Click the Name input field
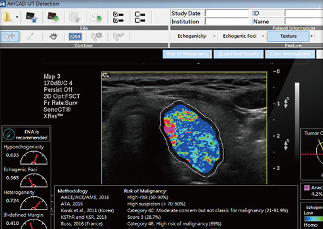Image resolution: width=323 pixels, height=229 pixels. [304, 21]
